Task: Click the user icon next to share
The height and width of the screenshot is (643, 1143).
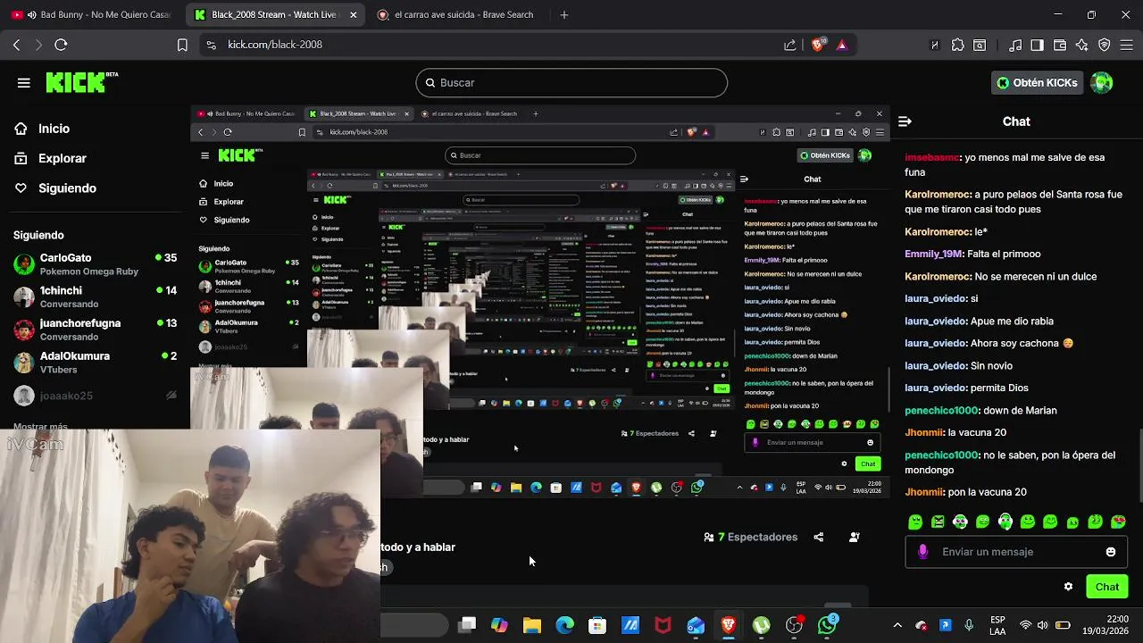Action: (855, 537)
